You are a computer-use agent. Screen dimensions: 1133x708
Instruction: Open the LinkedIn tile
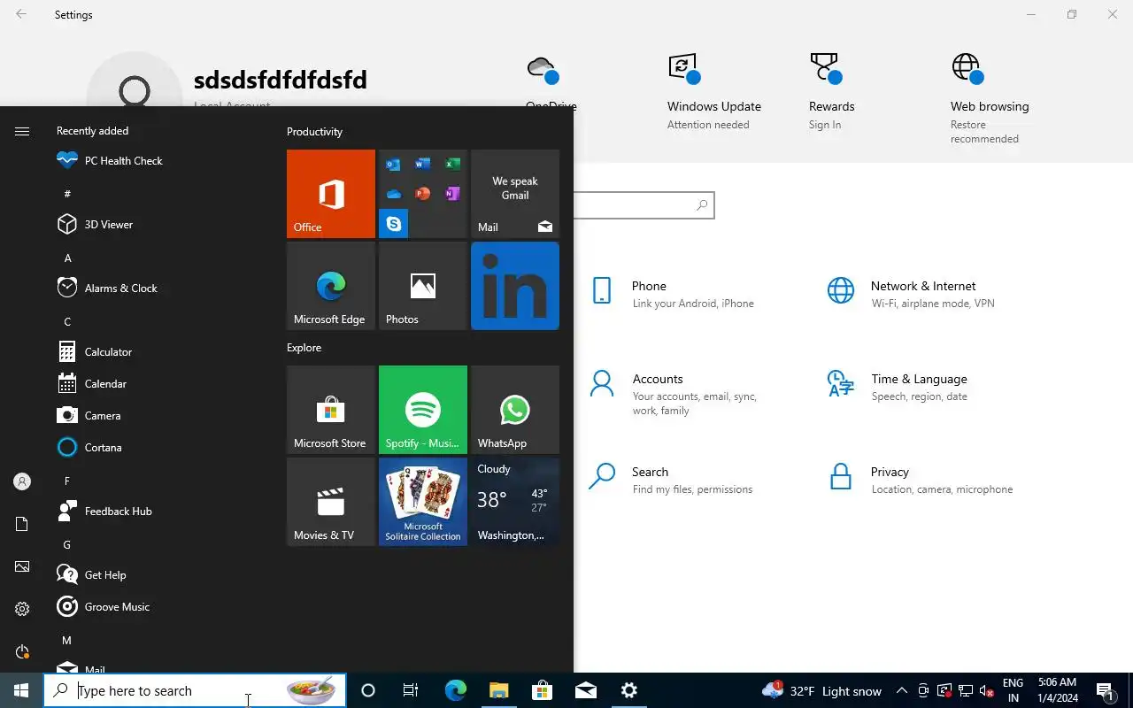pos(515,286)
